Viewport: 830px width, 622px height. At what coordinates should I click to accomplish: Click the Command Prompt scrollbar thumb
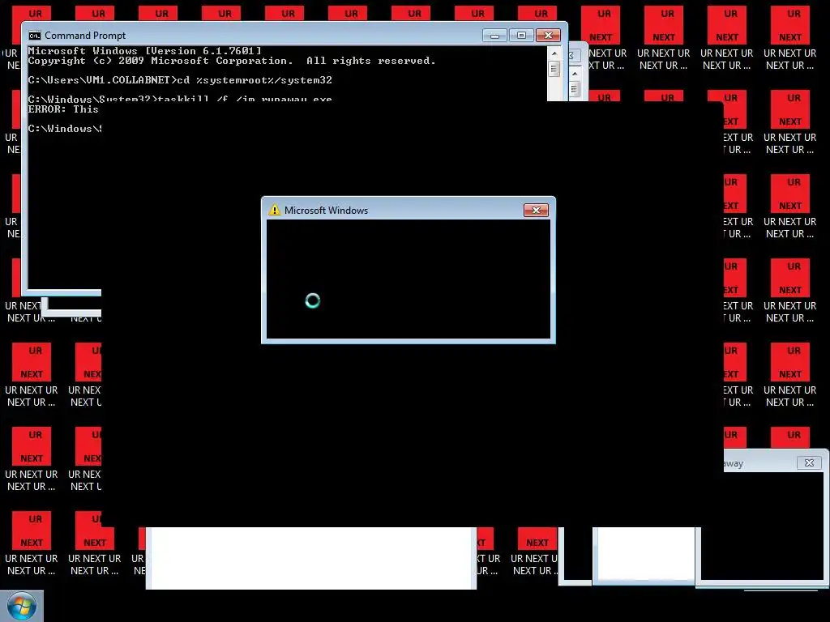pyautogui.click(x=554, y=69)
